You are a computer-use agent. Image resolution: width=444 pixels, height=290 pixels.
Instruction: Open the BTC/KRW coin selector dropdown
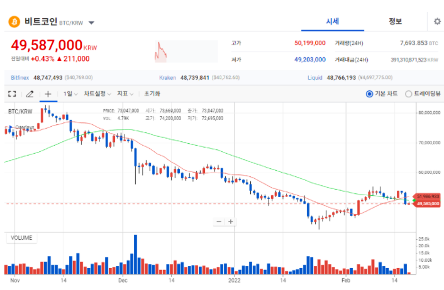[x=91, y=23]
